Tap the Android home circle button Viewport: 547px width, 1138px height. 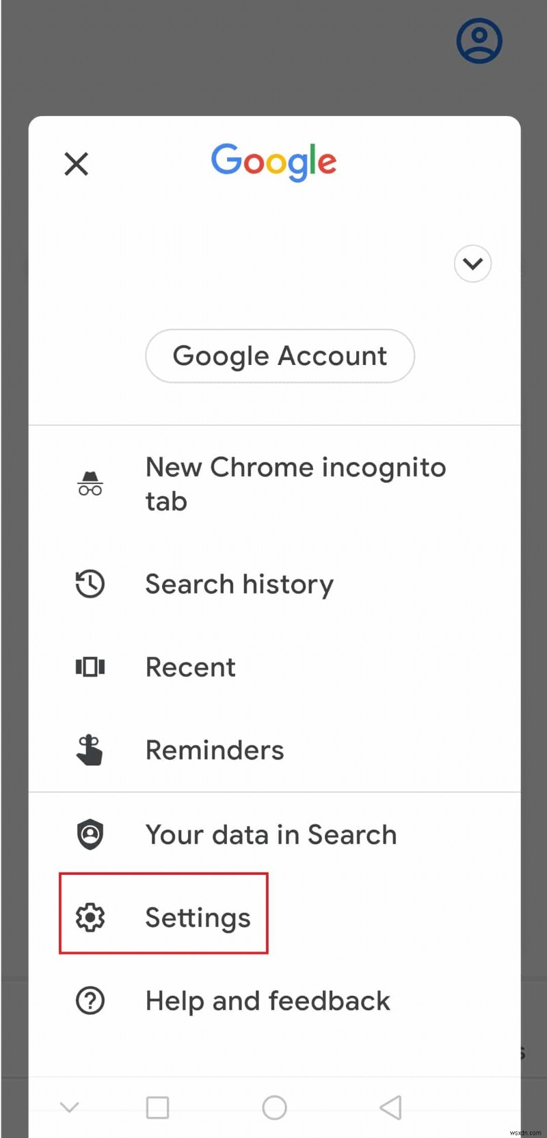(274, 1107)
